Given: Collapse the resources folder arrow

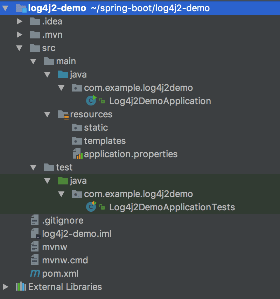Looking at the screenshot, I should pos(47,115).
